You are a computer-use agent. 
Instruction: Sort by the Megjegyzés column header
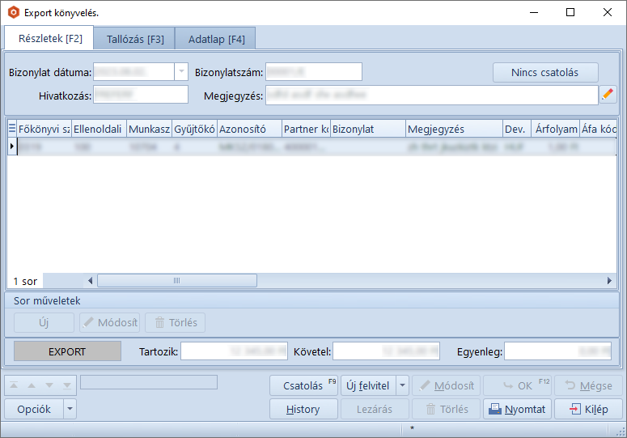point(452,129)
